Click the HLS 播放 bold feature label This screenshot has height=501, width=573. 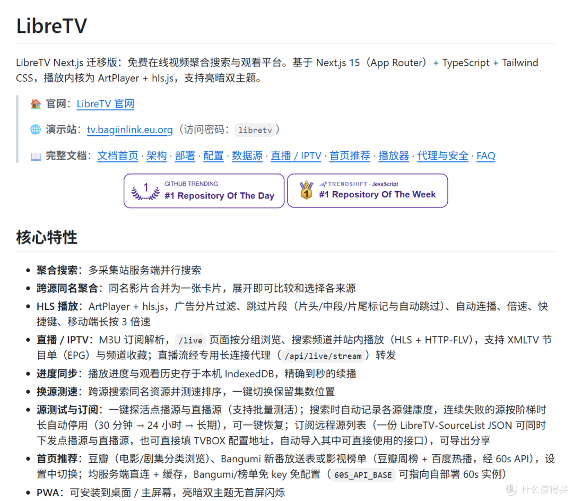click(57, 306)
